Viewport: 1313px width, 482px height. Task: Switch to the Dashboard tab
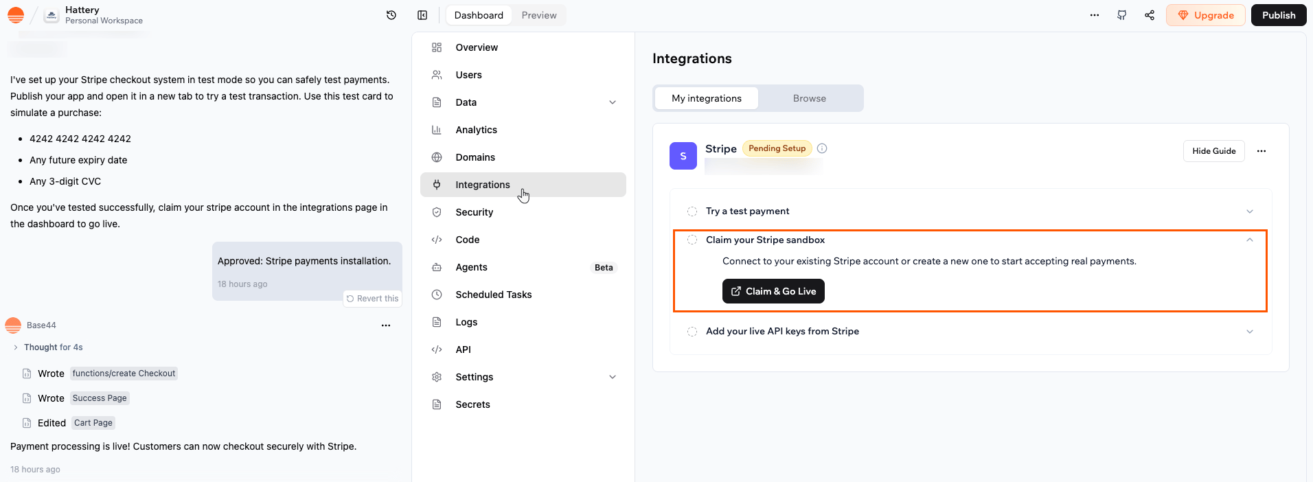click(x=479, y=15)
